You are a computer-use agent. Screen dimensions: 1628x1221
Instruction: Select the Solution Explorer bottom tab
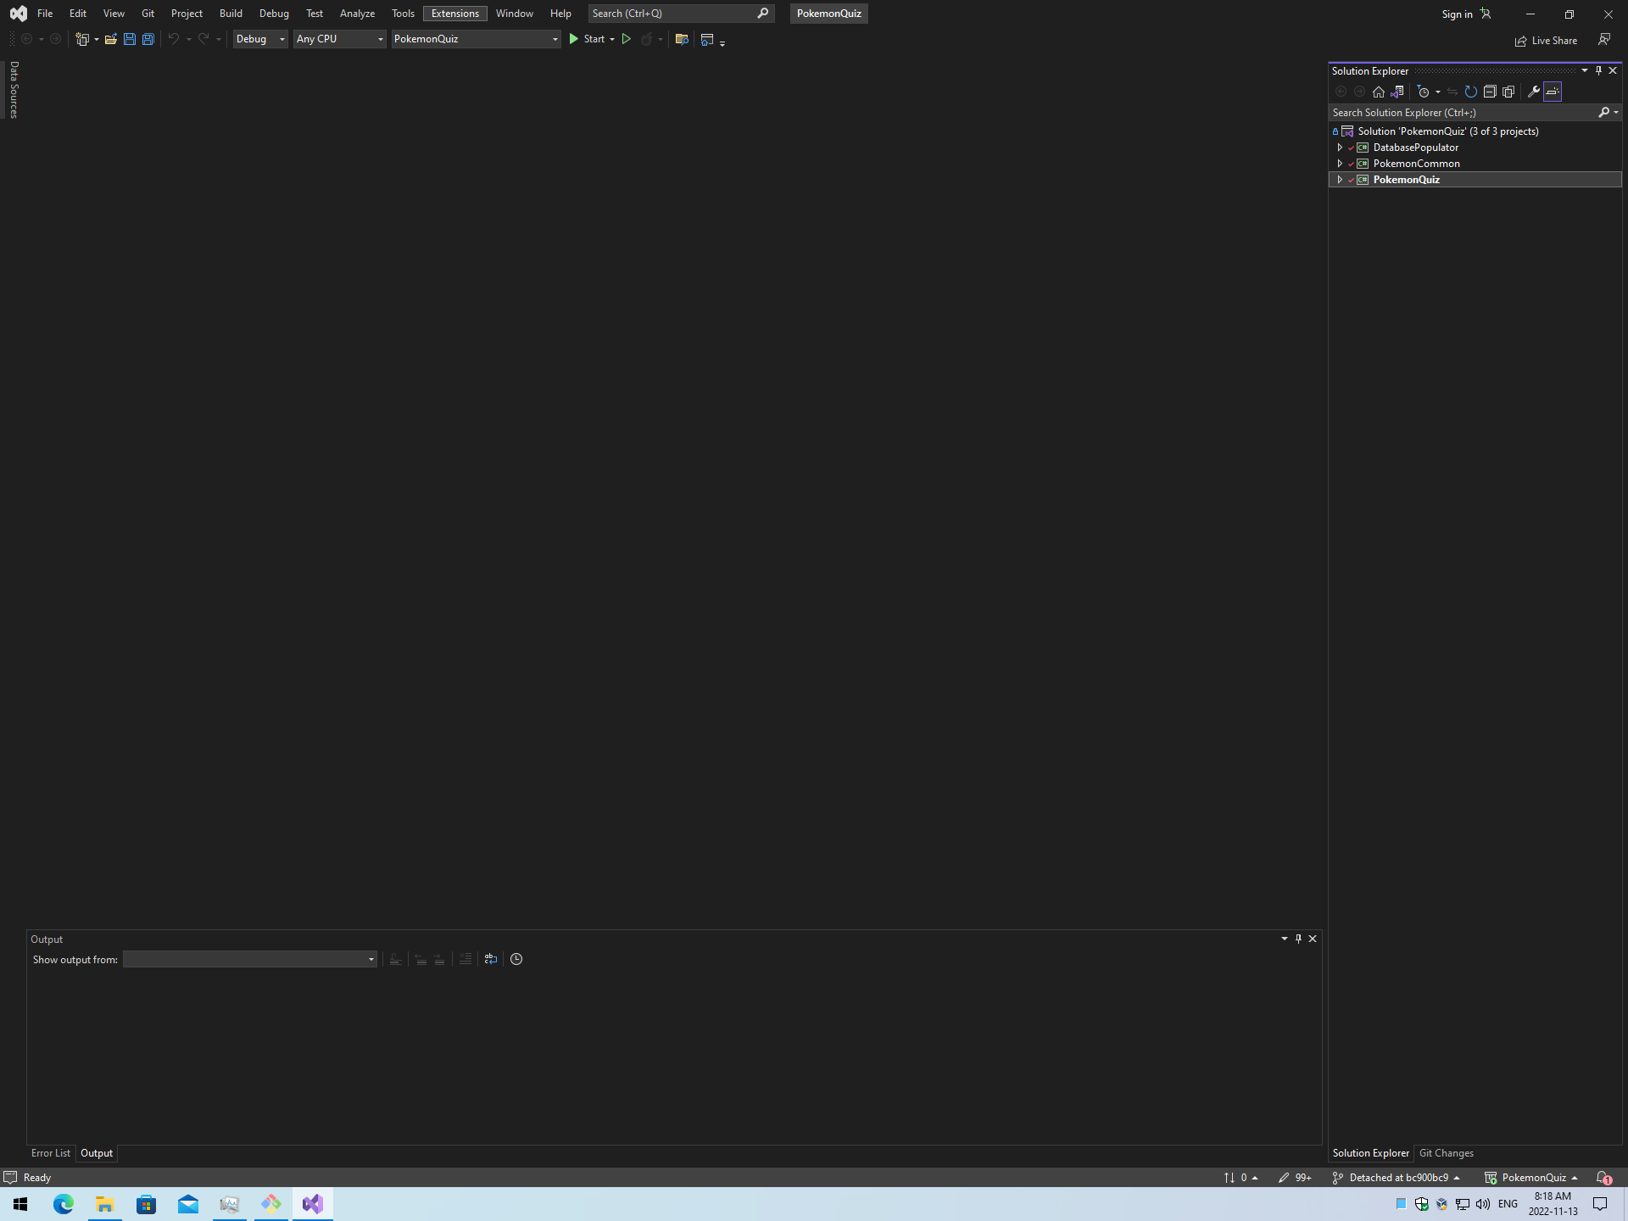pos(1371,1153)
